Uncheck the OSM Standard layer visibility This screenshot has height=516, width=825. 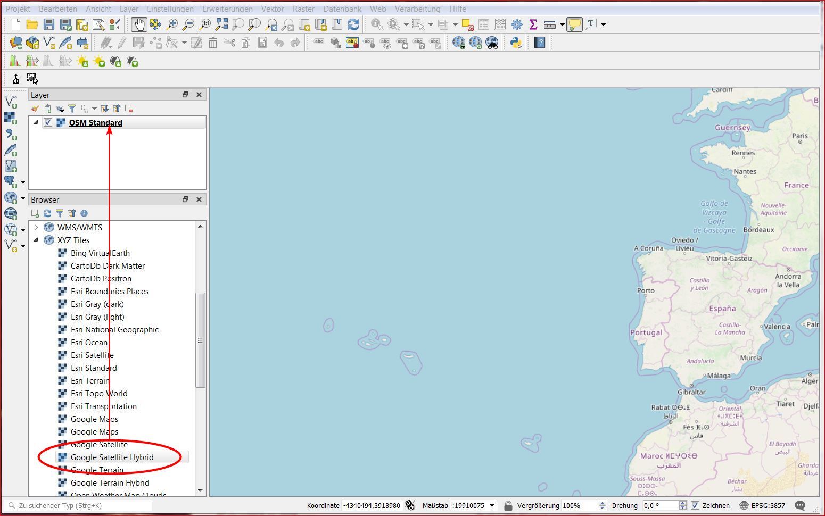[48, 123]
